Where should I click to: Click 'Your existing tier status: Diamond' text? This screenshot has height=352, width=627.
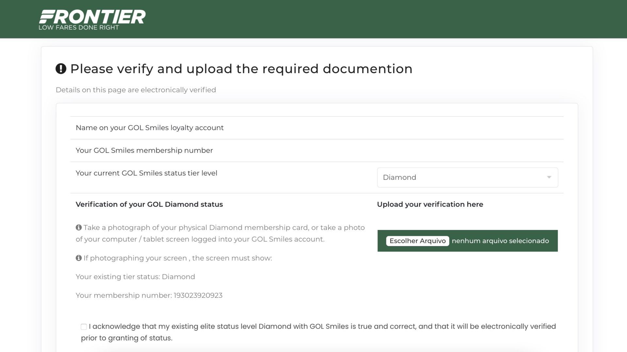click(135, 277)
